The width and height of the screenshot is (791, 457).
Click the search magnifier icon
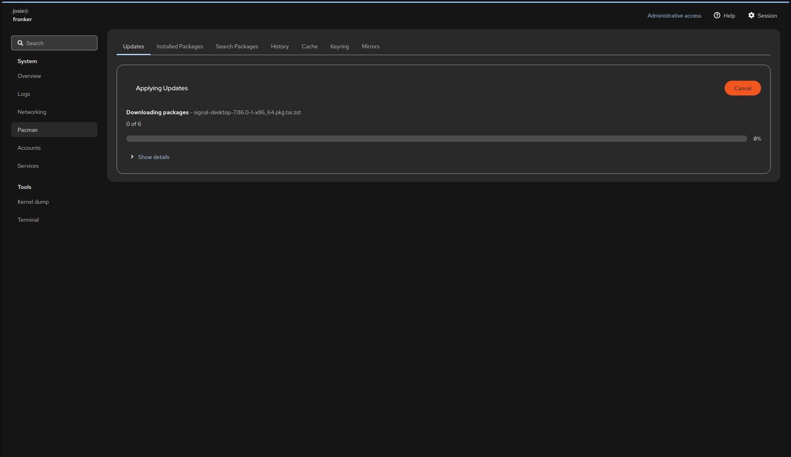pos(20,43)
